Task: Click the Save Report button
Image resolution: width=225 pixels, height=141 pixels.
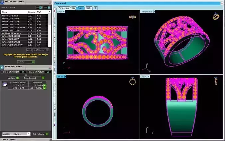Action: click(x=30, y=78)
